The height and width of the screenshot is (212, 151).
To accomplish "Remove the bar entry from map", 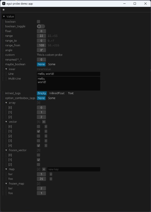I will [x=51, y=174].
